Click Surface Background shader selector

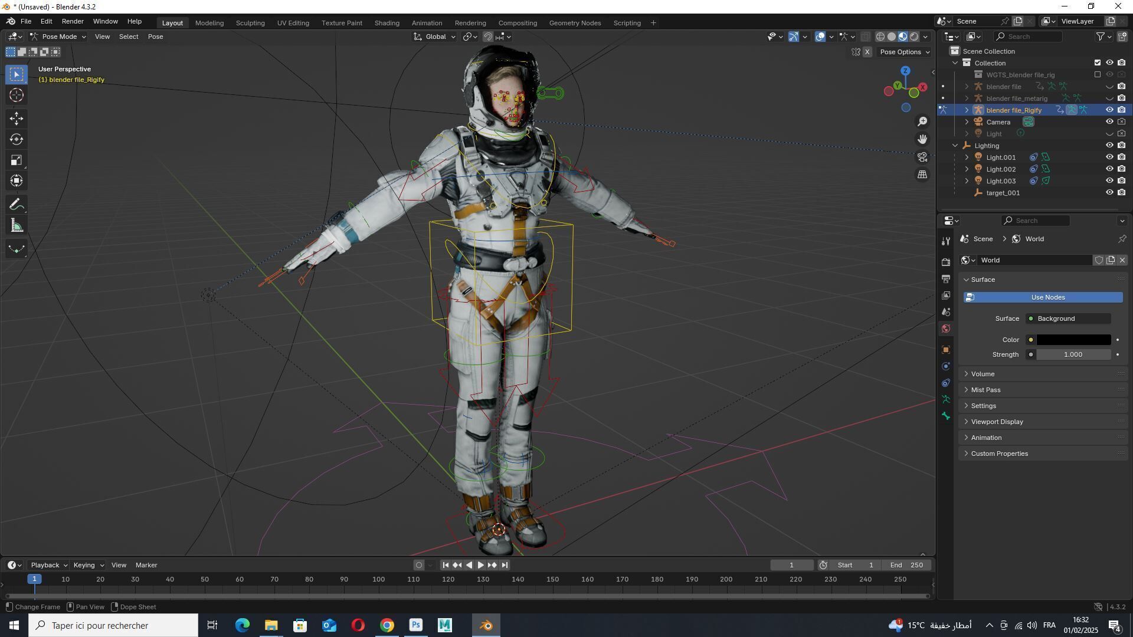point(1068,318)
